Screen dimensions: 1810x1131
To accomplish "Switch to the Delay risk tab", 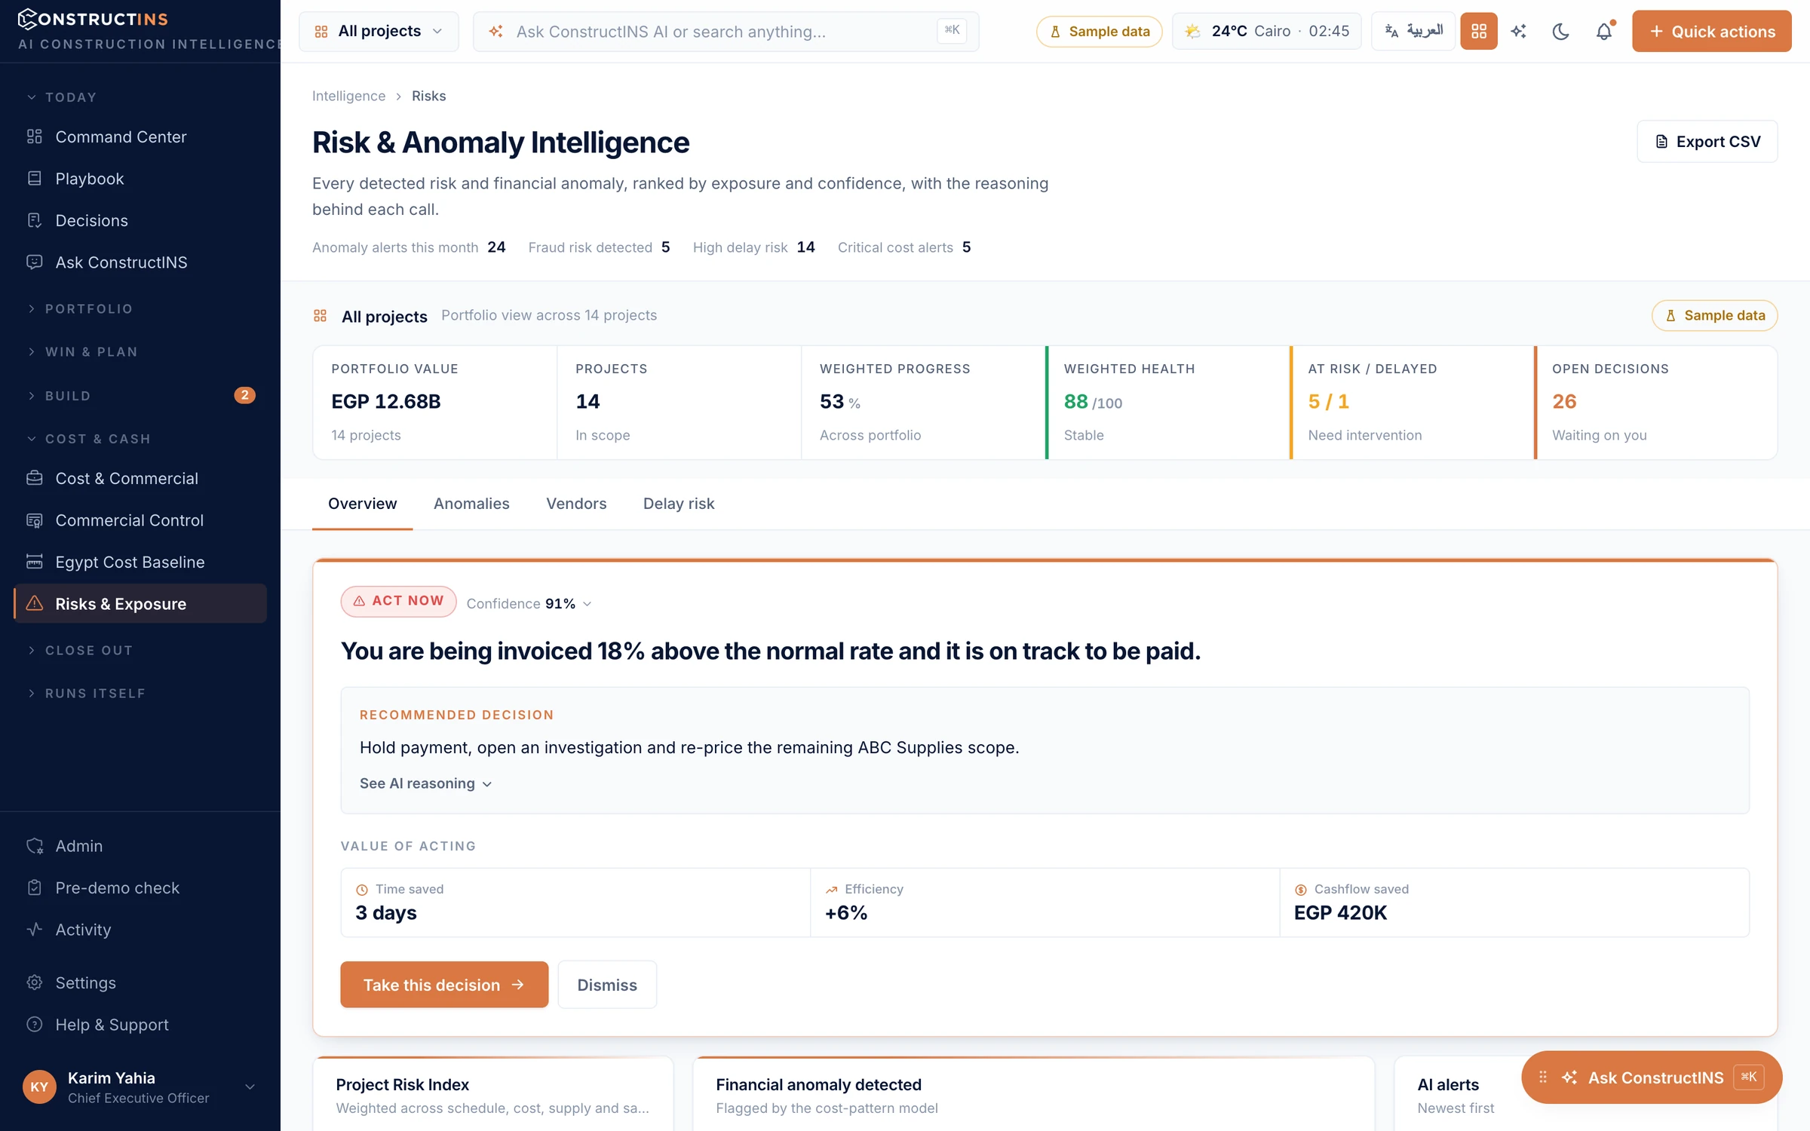I will [x=679, y=504].
